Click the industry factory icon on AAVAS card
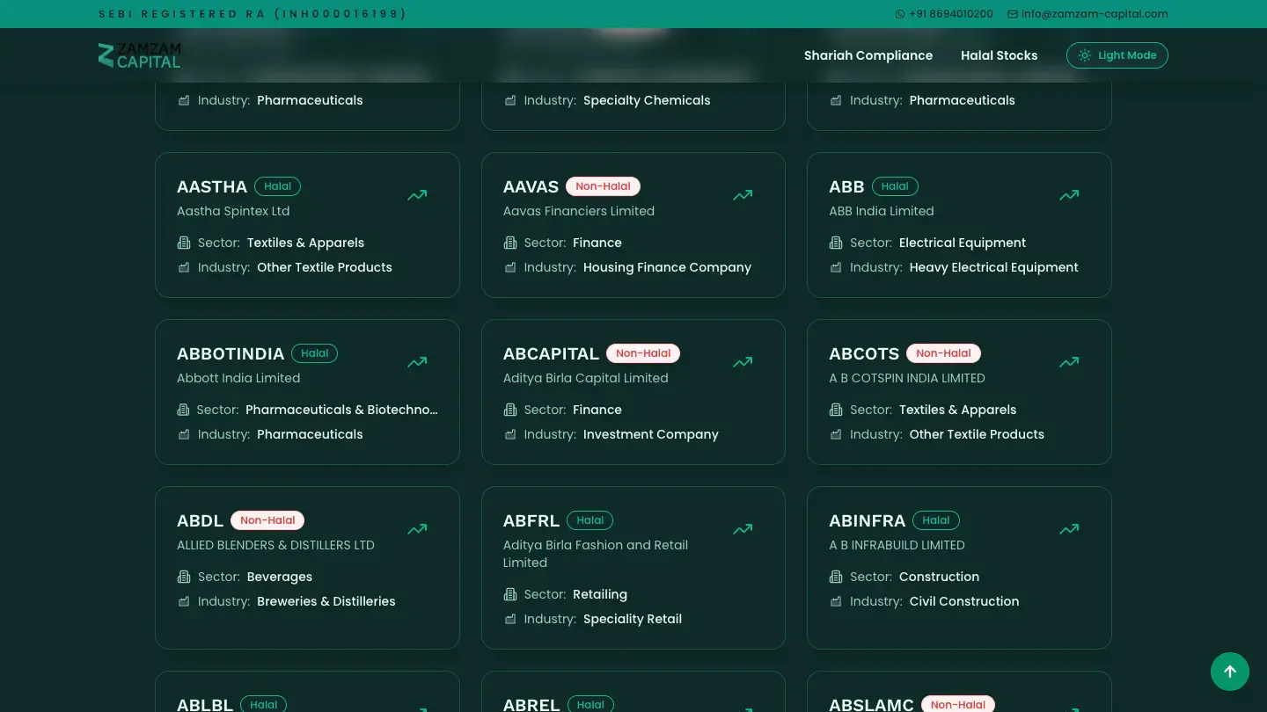 click(510, 267)
